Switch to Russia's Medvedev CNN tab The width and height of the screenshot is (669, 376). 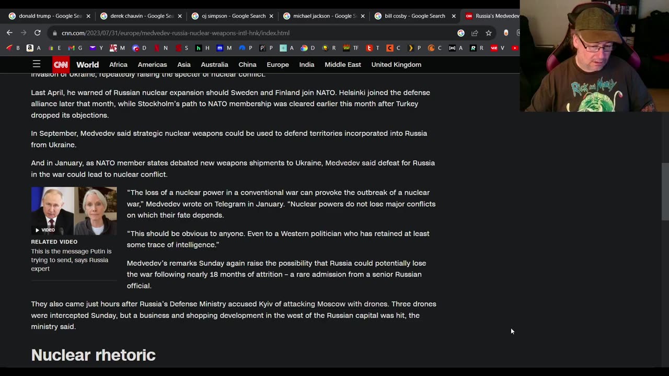(x=492, y=16)
